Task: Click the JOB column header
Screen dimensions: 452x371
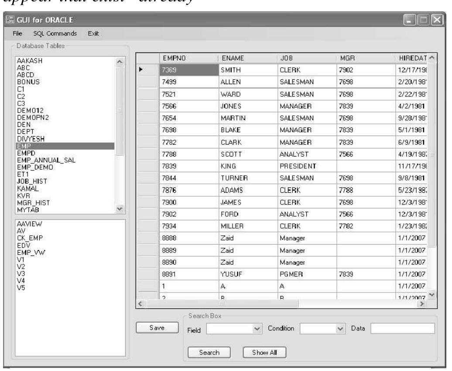Action: 307,58
